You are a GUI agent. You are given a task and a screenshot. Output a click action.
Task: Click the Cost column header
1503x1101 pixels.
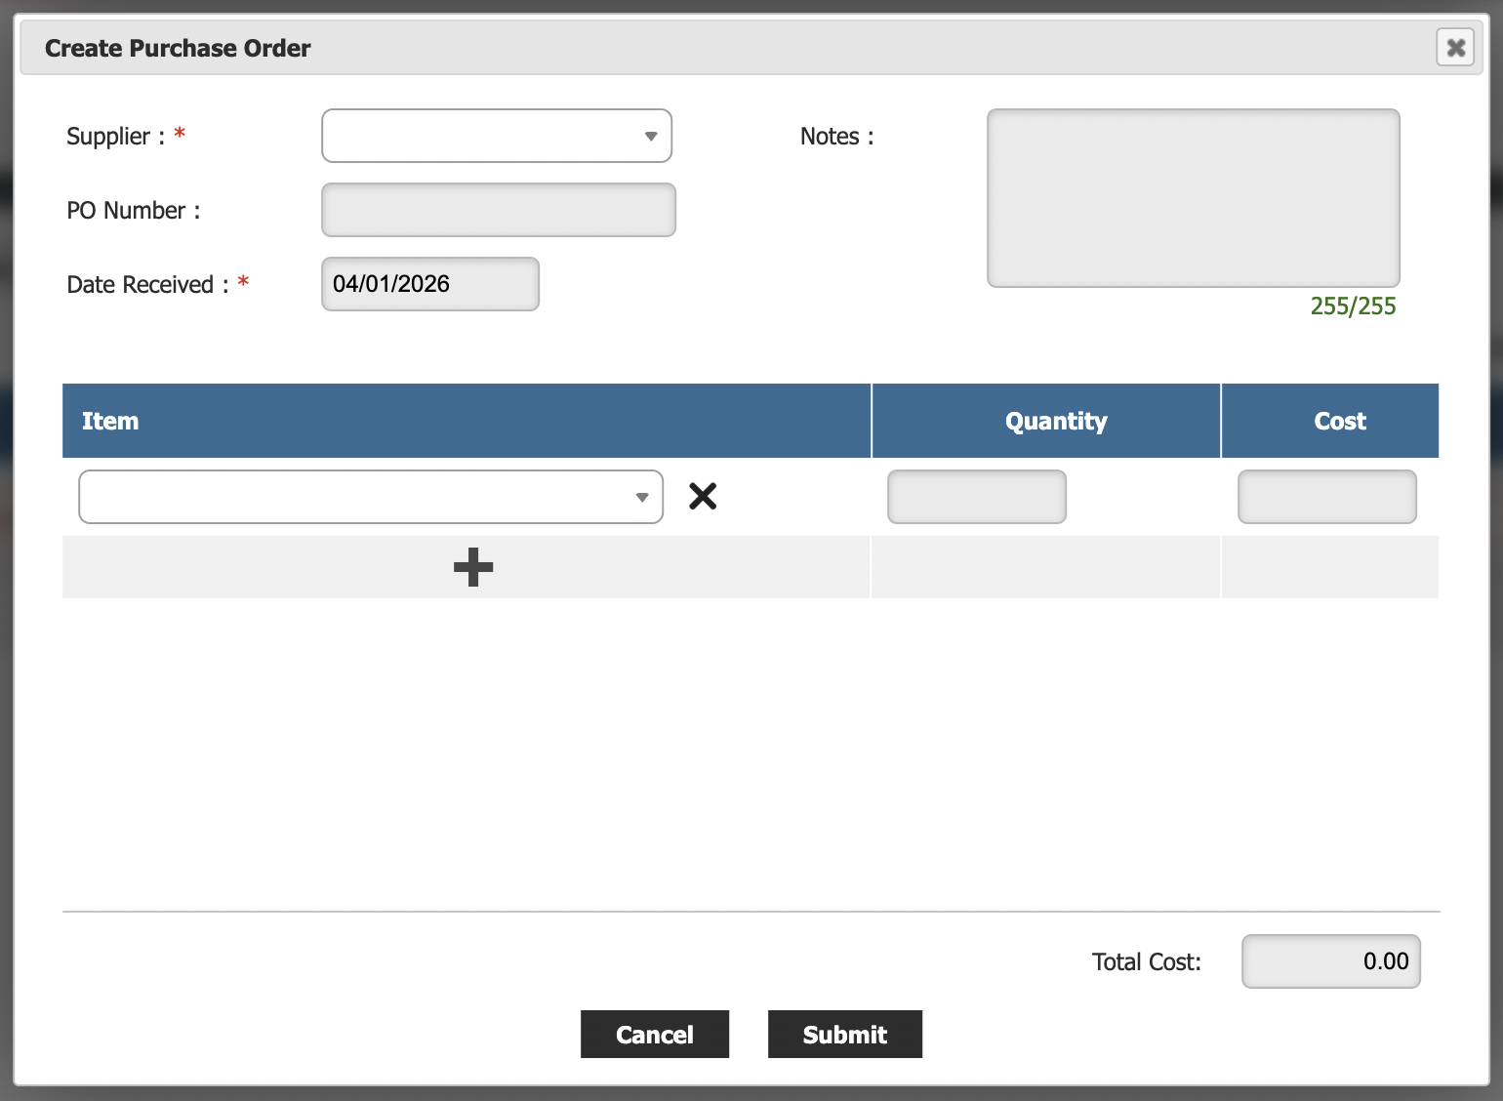coord(1339,422)
